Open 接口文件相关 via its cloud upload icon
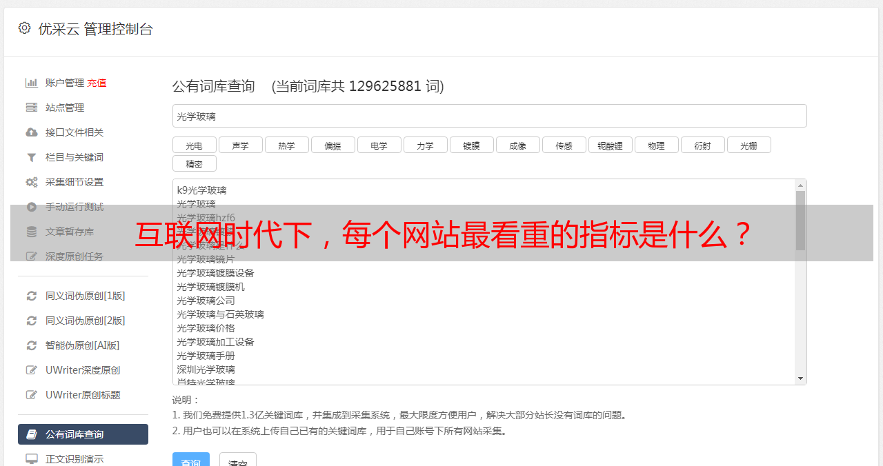Image resolution: width=883 pixels, height=466 pixels. pyautogui.click(x=32, y=132)
